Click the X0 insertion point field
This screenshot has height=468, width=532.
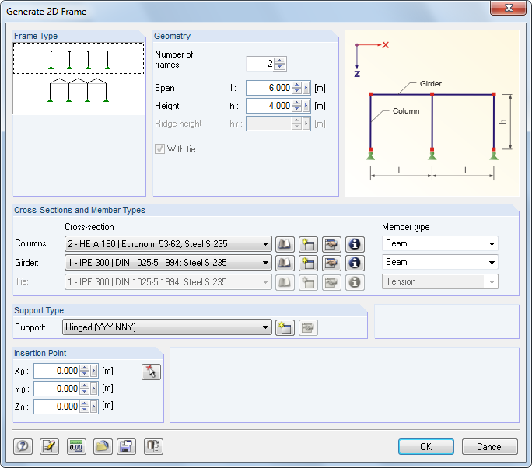coord(57,371)
